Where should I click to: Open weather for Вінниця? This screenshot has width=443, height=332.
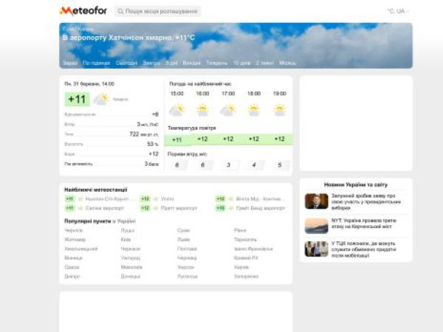73,258
